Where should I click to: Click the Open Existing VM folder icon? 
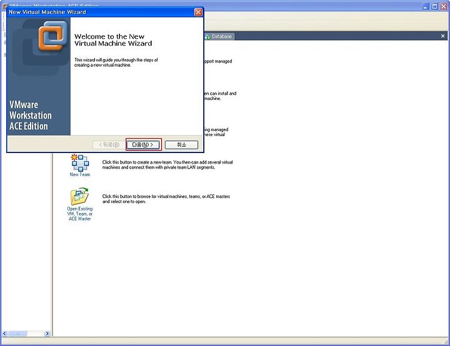click(80, 196)
